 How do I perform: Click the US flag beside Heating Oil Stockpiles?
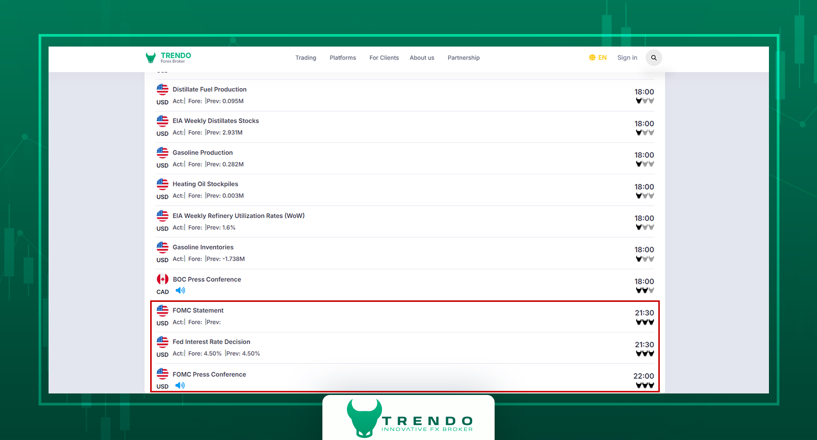(x=162, y=184)
